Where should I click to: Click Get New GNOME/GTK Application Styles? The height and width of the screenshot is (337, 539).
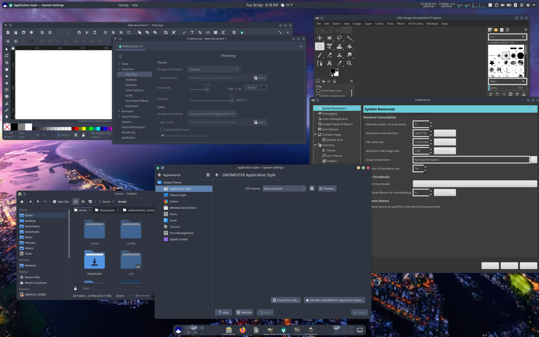pyautogui.click(x=334, y=300)
